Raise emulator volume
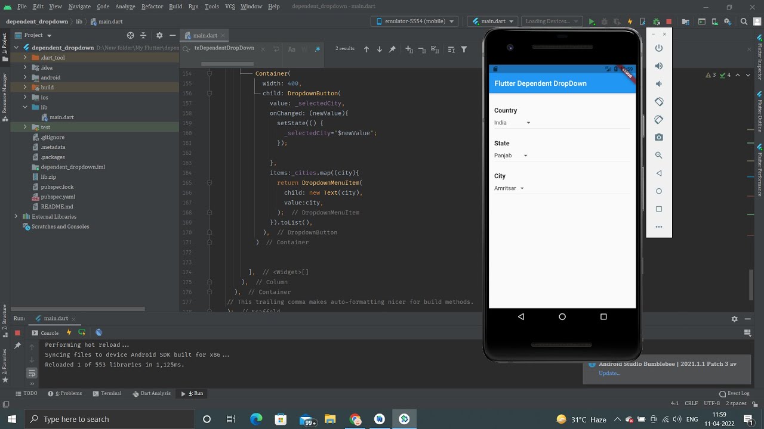Image resolution: width=764 pixels, height=429 pixels. [659, 66]
